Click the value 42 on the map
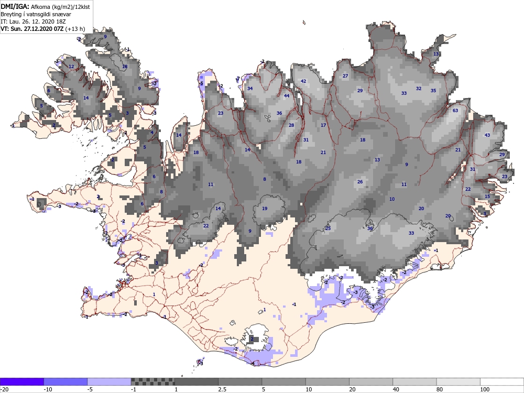This screenshot has height=393, width=524. (303, 81)
